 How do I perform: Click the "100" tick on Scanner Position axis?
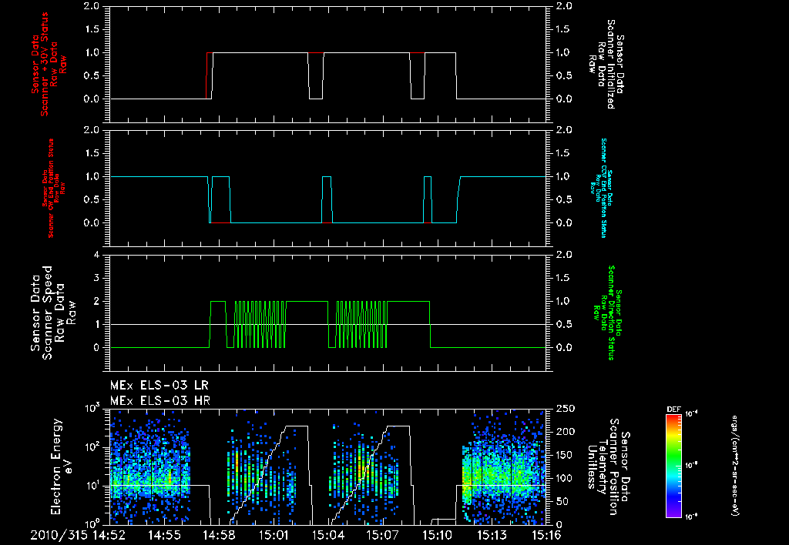[x=566, y=479]
